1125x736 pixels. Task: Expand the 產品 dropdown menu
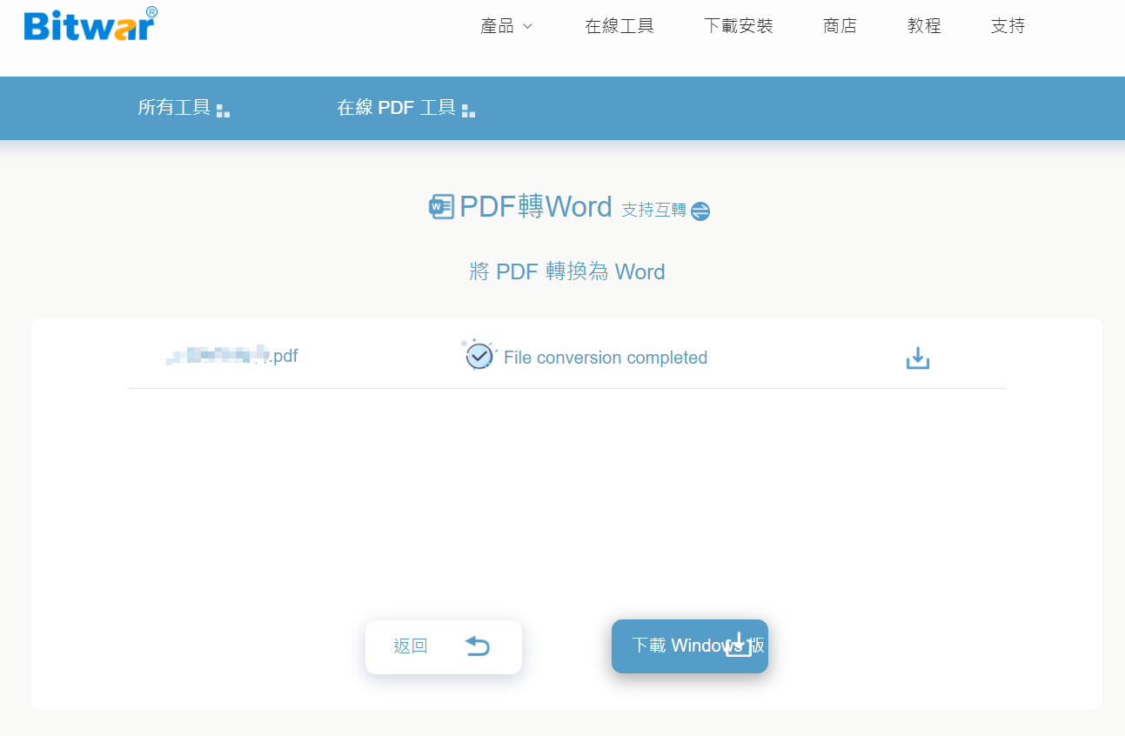pos(506,26)
